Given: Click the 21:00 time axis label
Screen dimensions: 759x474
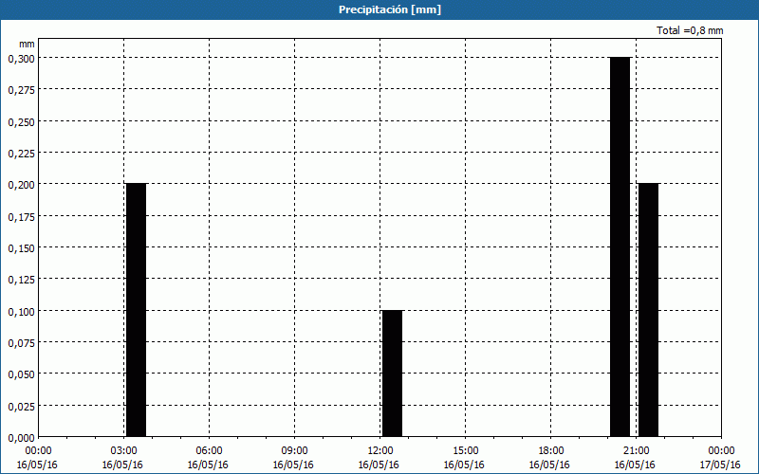Looking at the screenshot, I should coord(636,451).
